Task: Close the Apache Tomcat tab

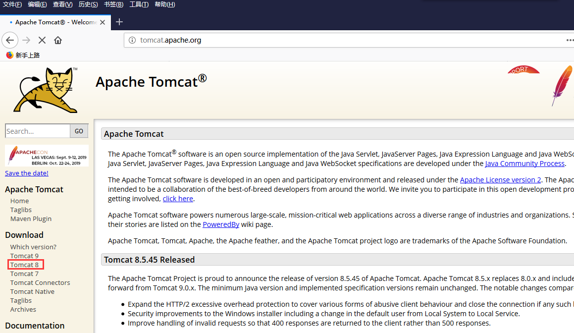Action: tap(103, 22)
